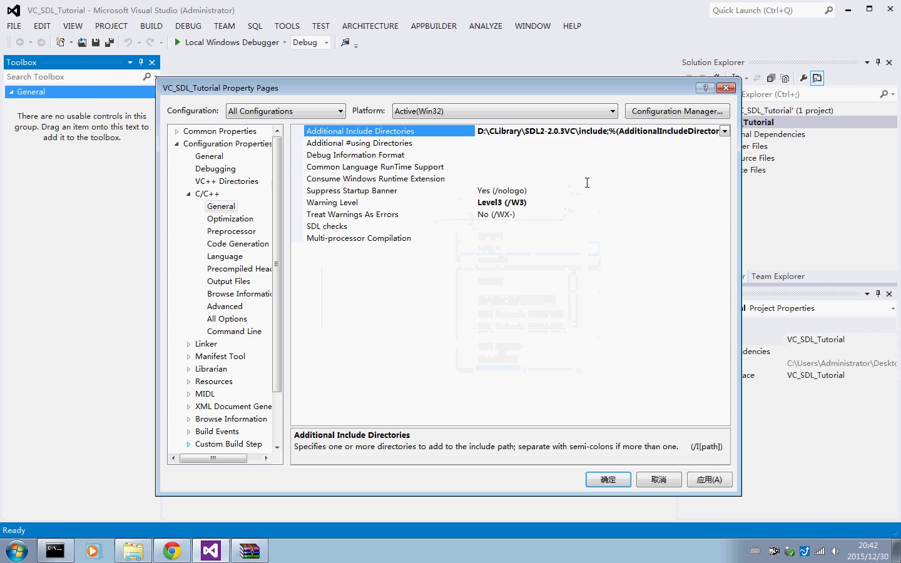Open the PROJECT menu

111,26
